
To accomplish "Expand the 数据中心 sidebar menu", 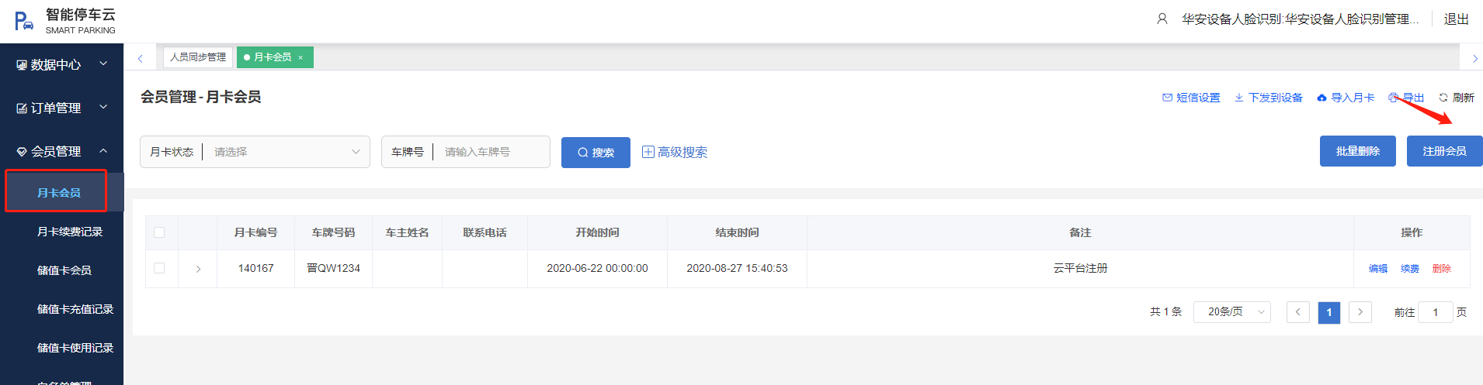I will click(62, 64).
